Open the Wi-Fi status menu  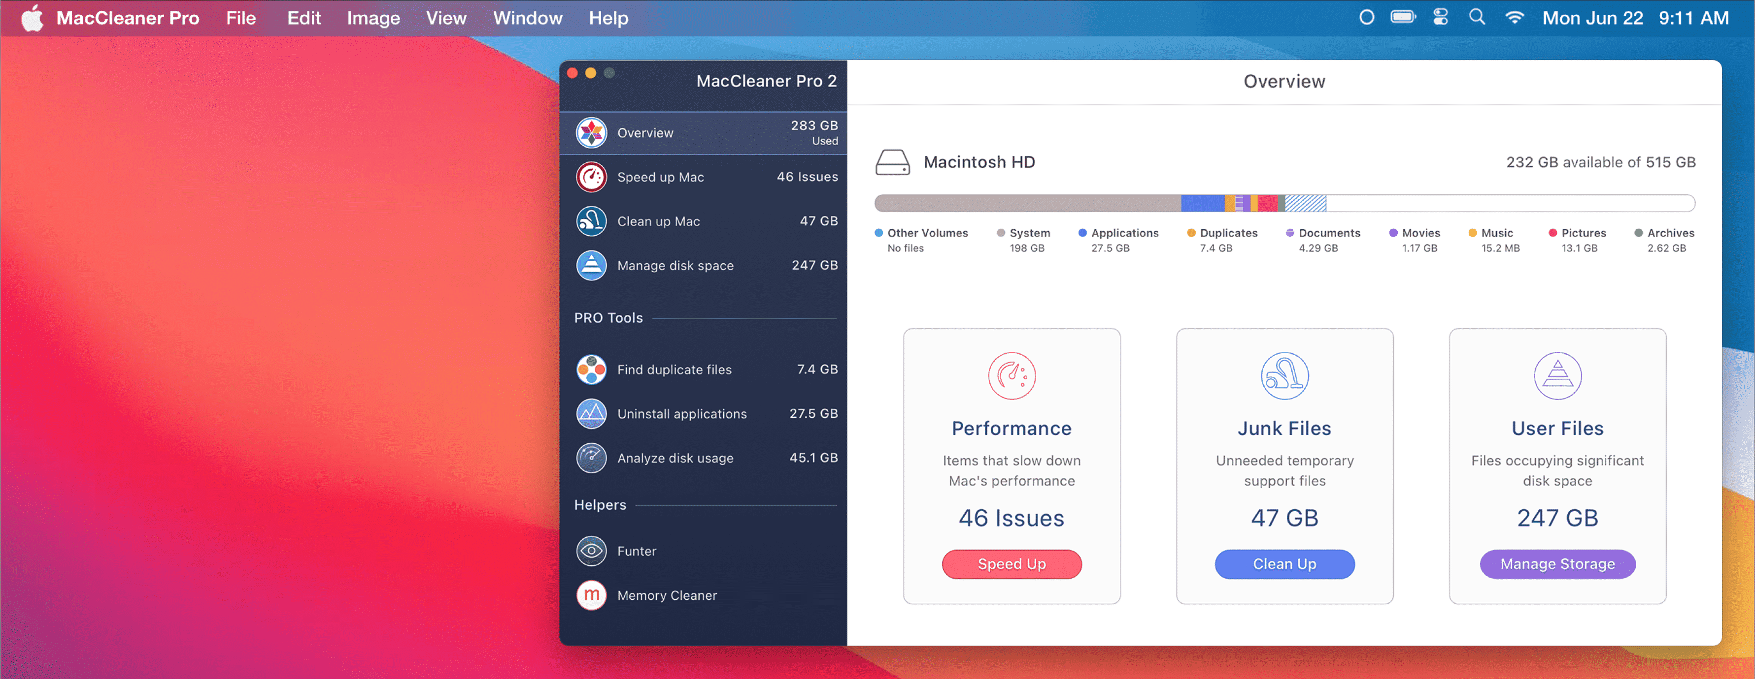click(1514, 18)
